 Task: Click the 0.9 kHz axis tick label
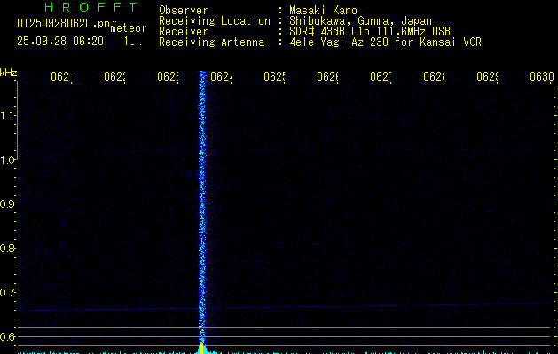pos(7,204)
